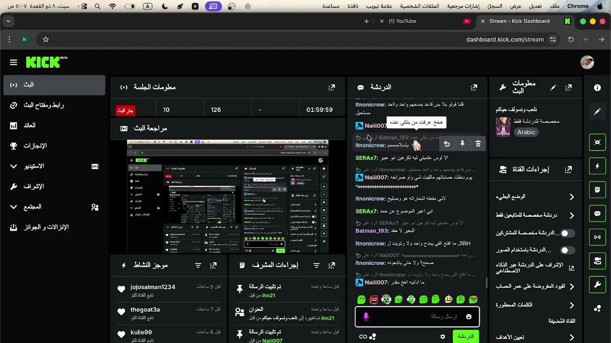Switch to the YouTube browser tab

tap(424, 21)
